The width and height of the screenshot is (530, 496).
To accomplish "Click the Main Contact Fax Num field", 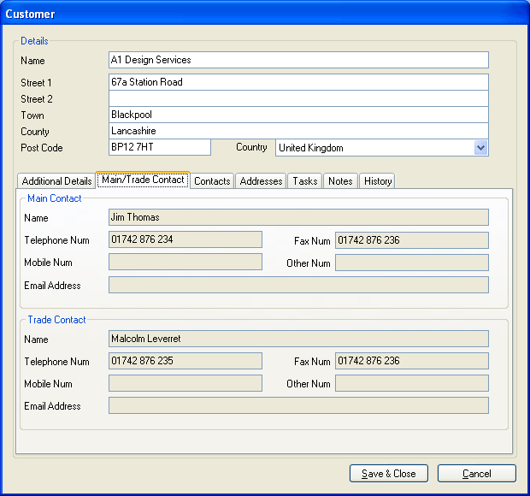I will pos(412,240).
